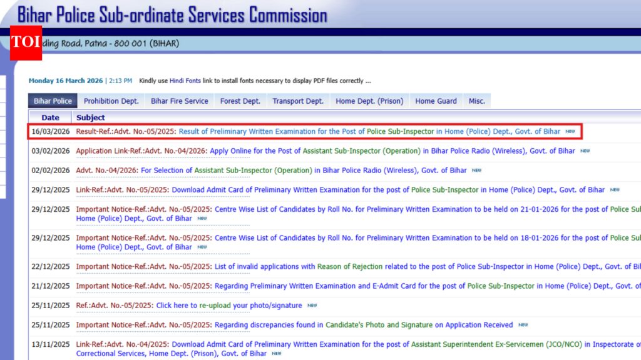
Task: Select the Forest Dept. tab
Action: click(240, 101)
